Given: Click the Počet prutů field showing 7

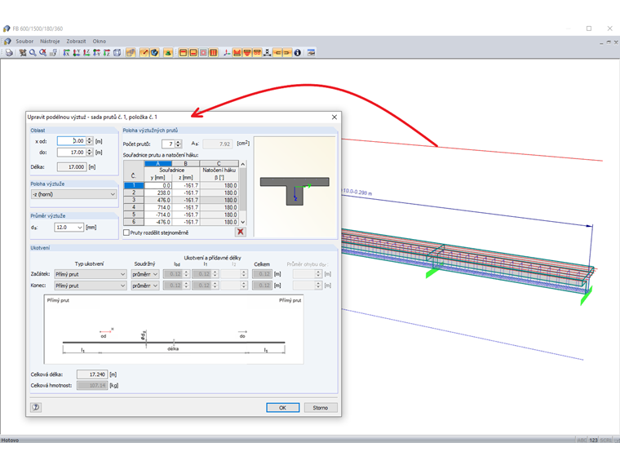Looking at the screenshot, I should [168, 144].
